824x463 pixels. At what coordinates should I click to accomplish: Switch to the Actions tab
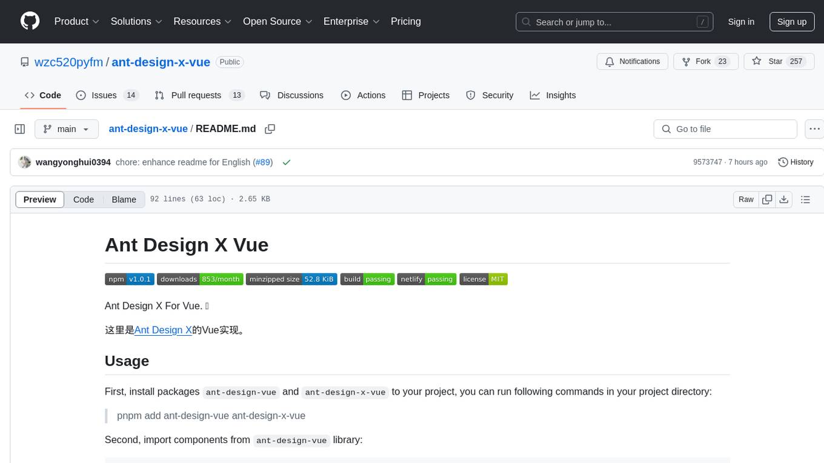coord(363,95)
